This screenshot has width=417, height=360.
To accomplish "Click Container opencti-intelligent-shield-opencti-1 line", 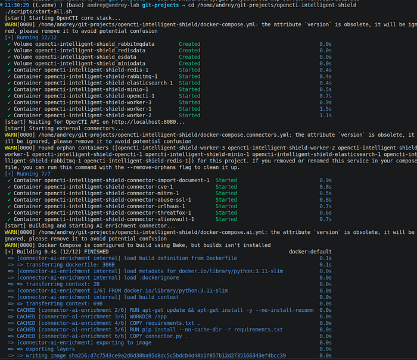I will tap(169, 96).
